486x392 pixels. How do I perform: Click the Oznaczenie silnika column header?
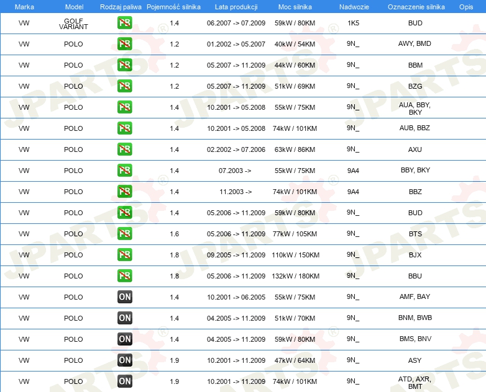coord(416,7)
